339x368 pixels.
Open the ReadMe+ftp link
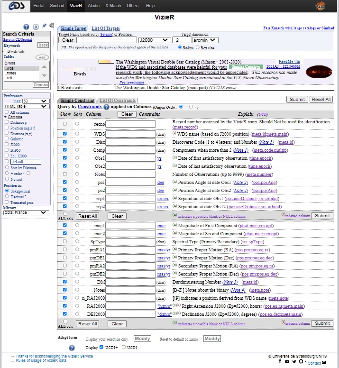(x=289, y=61)
